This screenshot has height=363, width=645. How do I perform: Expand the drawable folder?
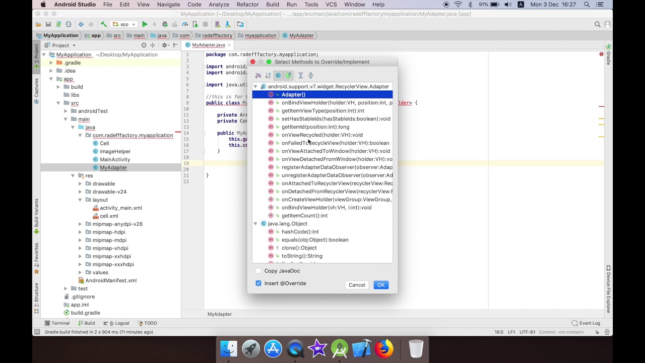(80, 184)
